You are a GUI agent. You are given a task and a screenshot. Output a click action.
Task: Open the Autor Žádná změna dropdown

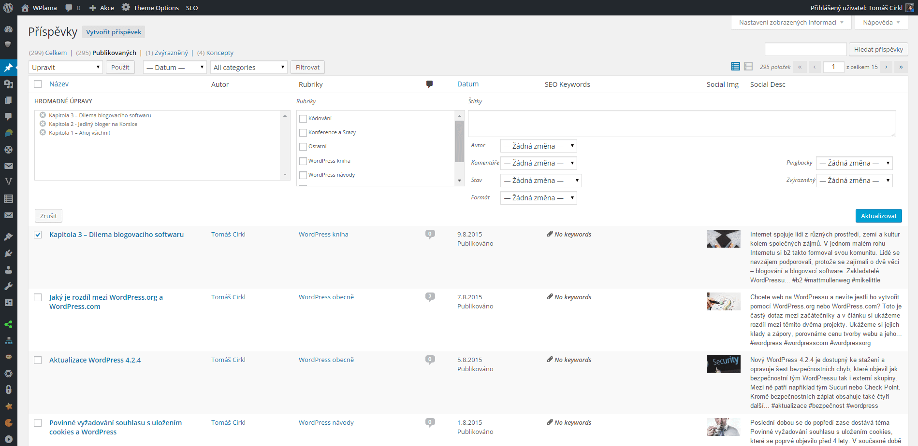tap(539, 146)
